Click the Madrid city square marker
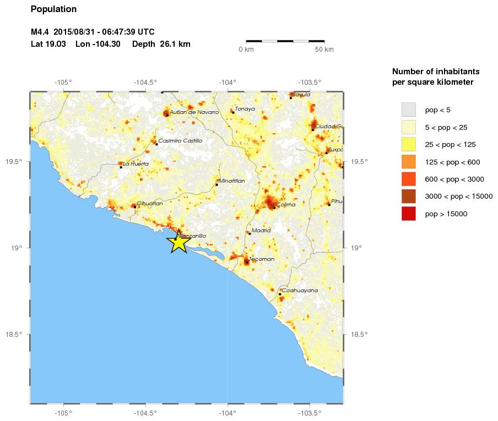The height and width of the screenshot is (421, 498). click(x=250, y=234)
